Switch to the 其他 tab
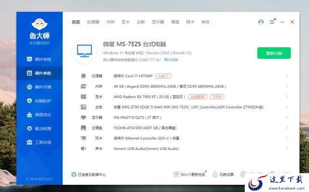The width and height of the screenshot is (309, 192). click(205, 22)
